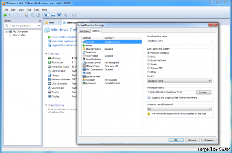Viewport: 232px width, 153px height.
Task: Open the snapshot manager toolbar icon
Action: coord(38,15)
